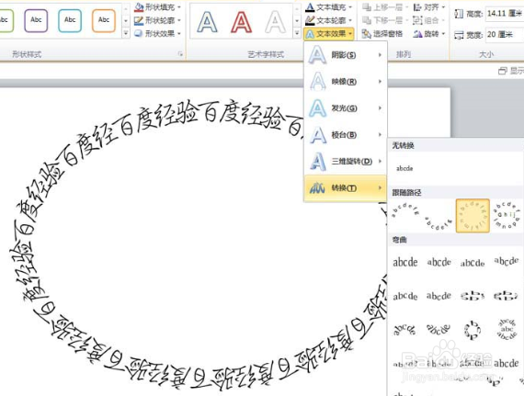Apply the purple outlined Abc shape style
The height and width of the screenshot is (396, 524).
click(x=36, y=20)
